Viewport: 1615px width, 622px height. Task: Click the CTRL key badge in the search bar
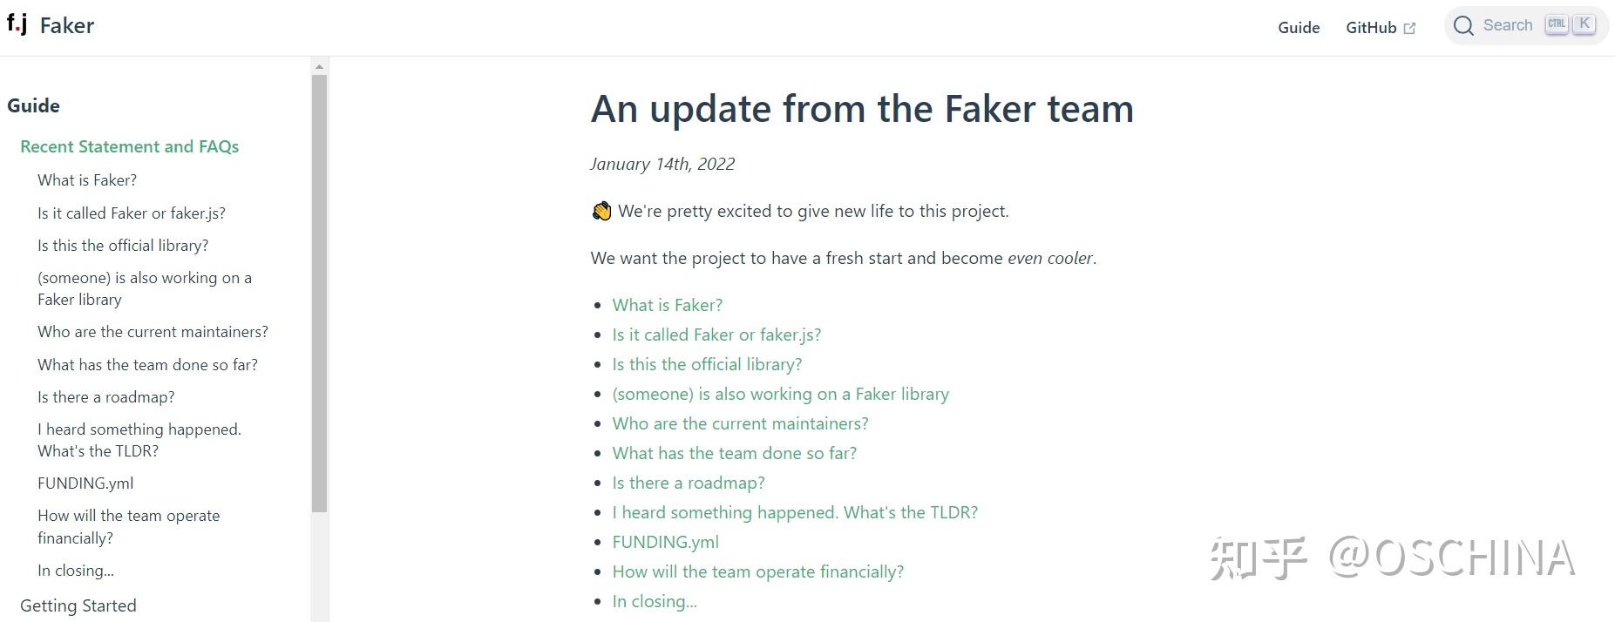(1557, 24)
